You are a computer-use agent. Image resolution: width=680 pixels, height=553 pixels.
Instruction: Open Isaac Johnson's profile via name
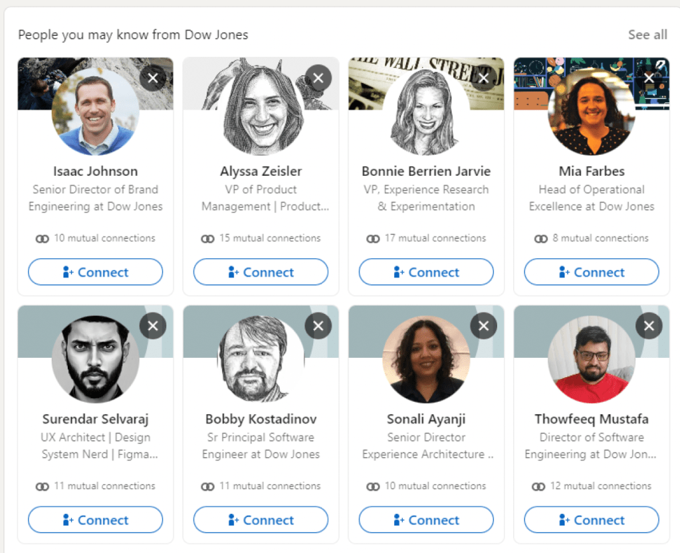(96, 171)
